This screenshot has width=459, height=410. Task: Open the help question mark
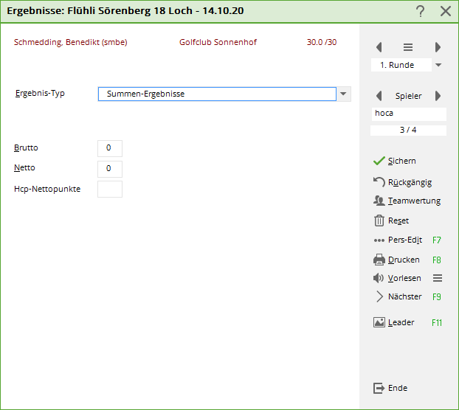[421, 11]
